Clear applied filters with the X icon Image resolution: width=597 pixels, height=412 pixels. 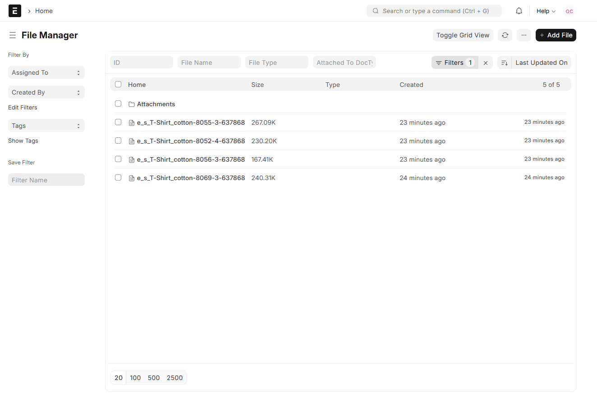tap(486, 63)
